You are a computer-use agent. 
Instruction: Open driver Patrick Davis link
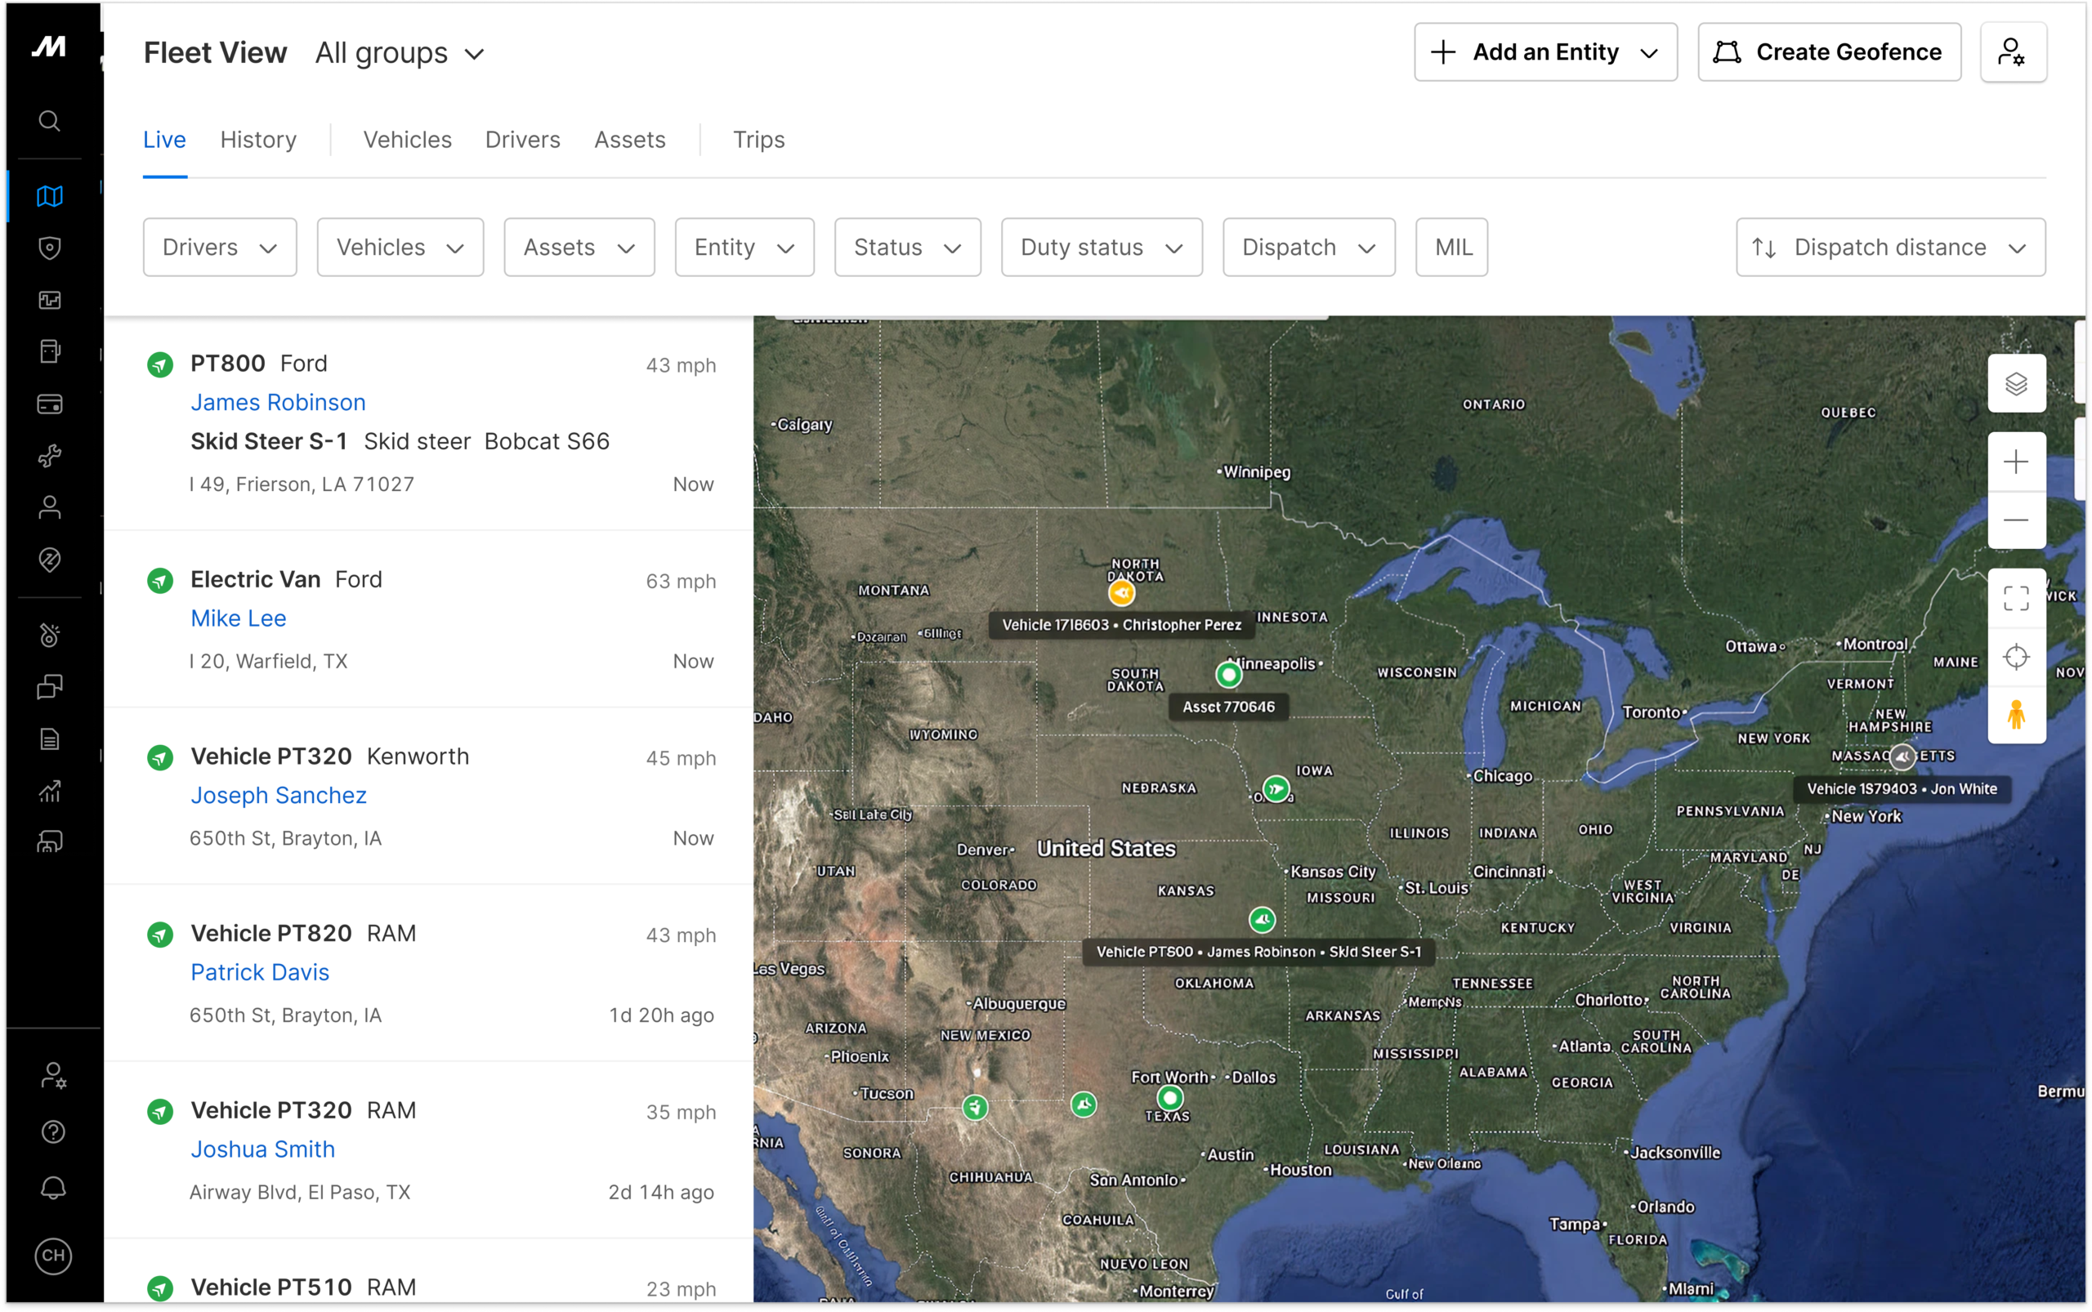(260, 973)
